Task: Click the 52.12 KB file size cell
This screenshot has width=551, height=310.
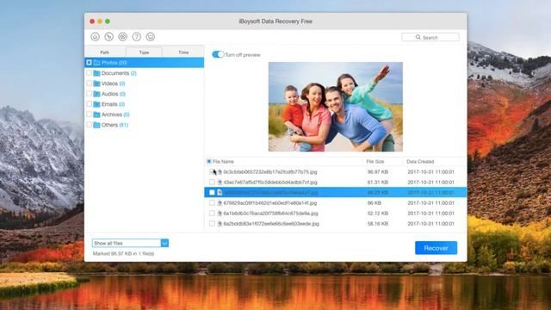Action: [x=378, y=213]
